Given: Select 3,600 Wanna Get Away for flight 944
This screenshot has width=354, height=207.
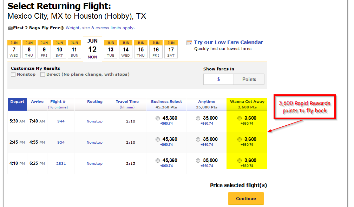Looking at the screenshot, I should pyautogui.click(x=240, y=118).
